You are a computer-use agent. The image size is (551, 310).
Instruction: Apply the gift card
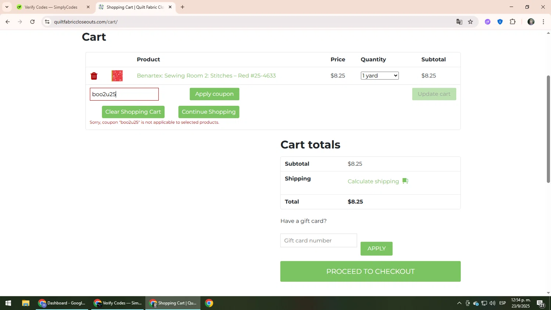pos(377,249)
